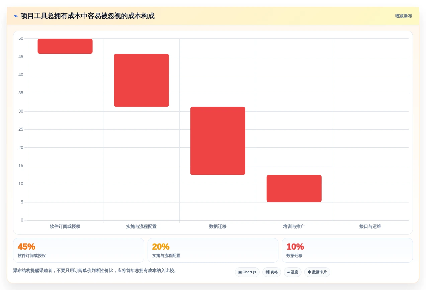The image size is (426, 290).
Task: Click the y-axis value 15
Action: point(21,166)
